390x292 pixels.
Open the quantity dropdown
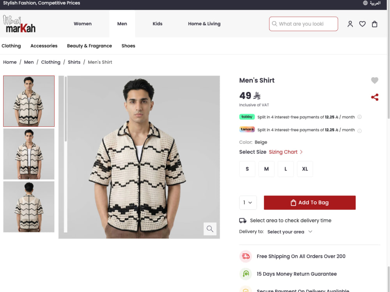(x=248, y=202)
